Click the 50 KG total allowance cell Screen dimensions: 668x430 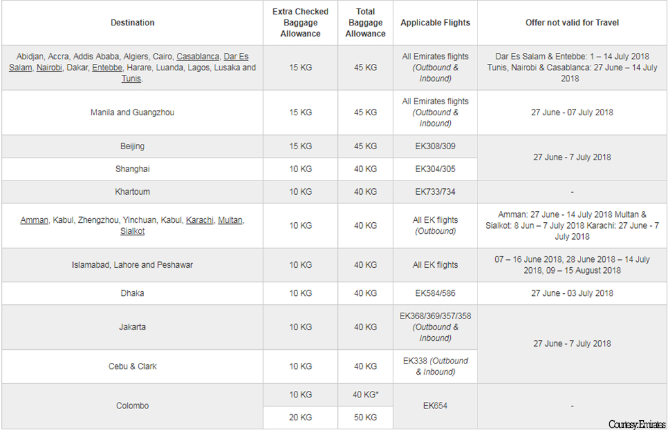point(365,418)
